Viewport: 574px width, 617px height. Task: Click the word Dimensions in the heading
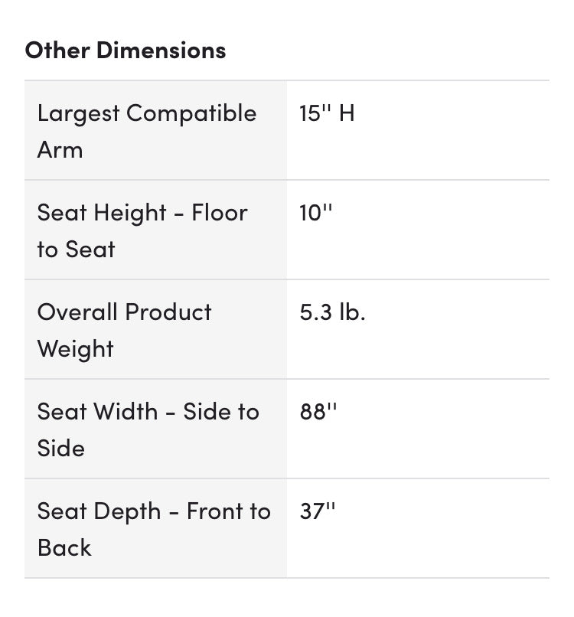pyautogui.click(x=161, y=51)
